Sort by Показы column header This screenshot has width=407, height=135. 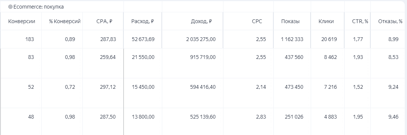click(291, 22)
